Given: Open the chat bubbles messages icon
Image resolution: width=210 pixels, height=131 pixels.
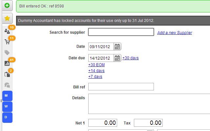Looking at the screenshot, I should pos(7,85).
